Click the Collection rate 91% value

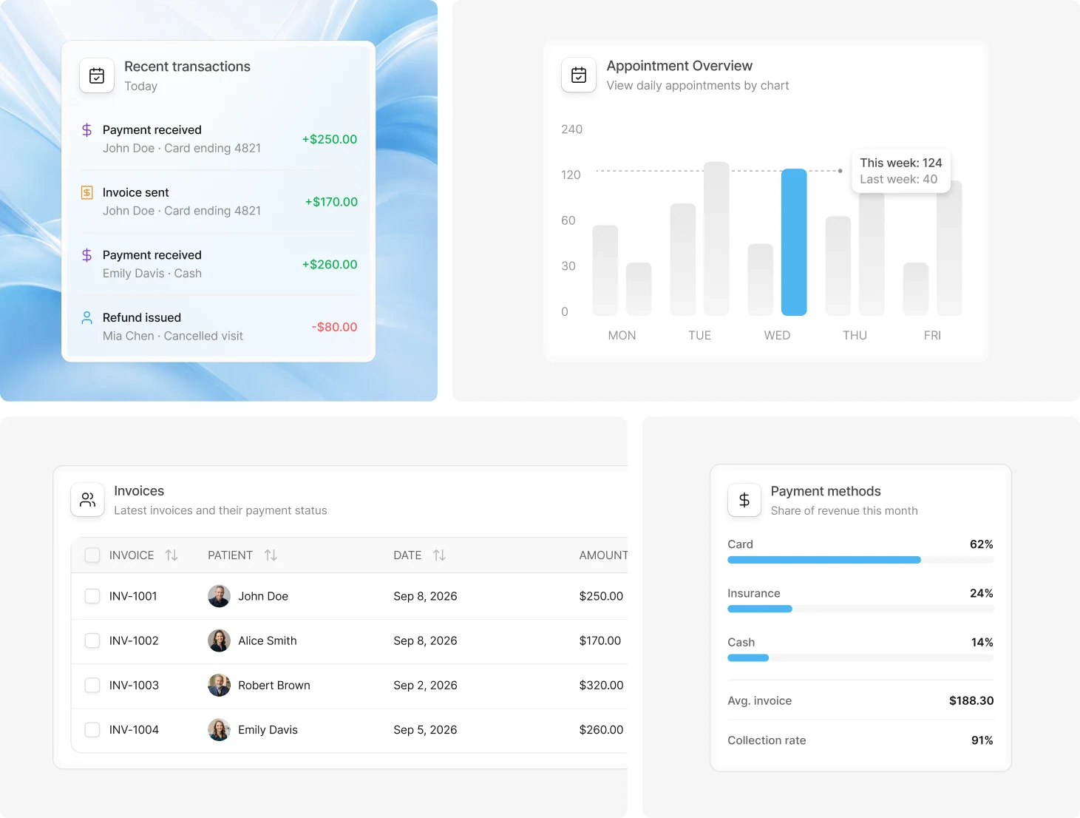point(982,740)
